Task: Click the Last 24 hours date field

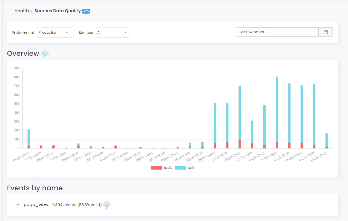Action: (277, 32)
